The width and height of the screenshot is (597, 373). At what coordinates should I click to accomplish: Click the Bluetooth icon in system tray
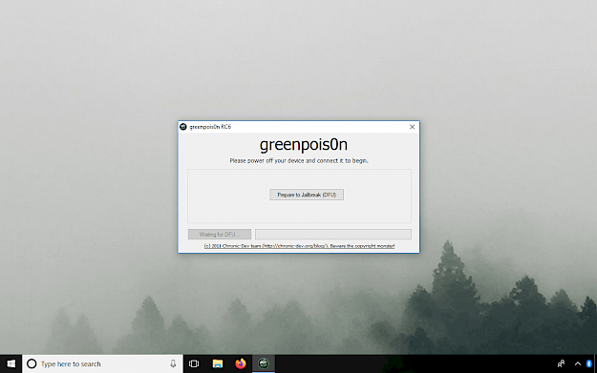[588, 363]
